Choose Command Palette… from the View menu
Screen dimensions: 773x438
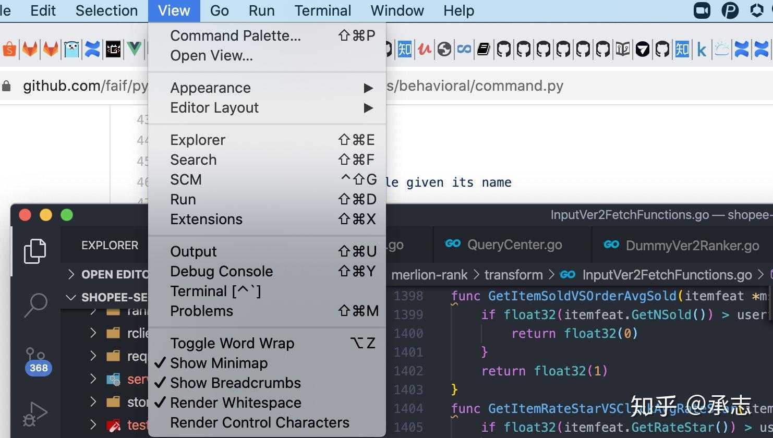(x=267, y=35)
